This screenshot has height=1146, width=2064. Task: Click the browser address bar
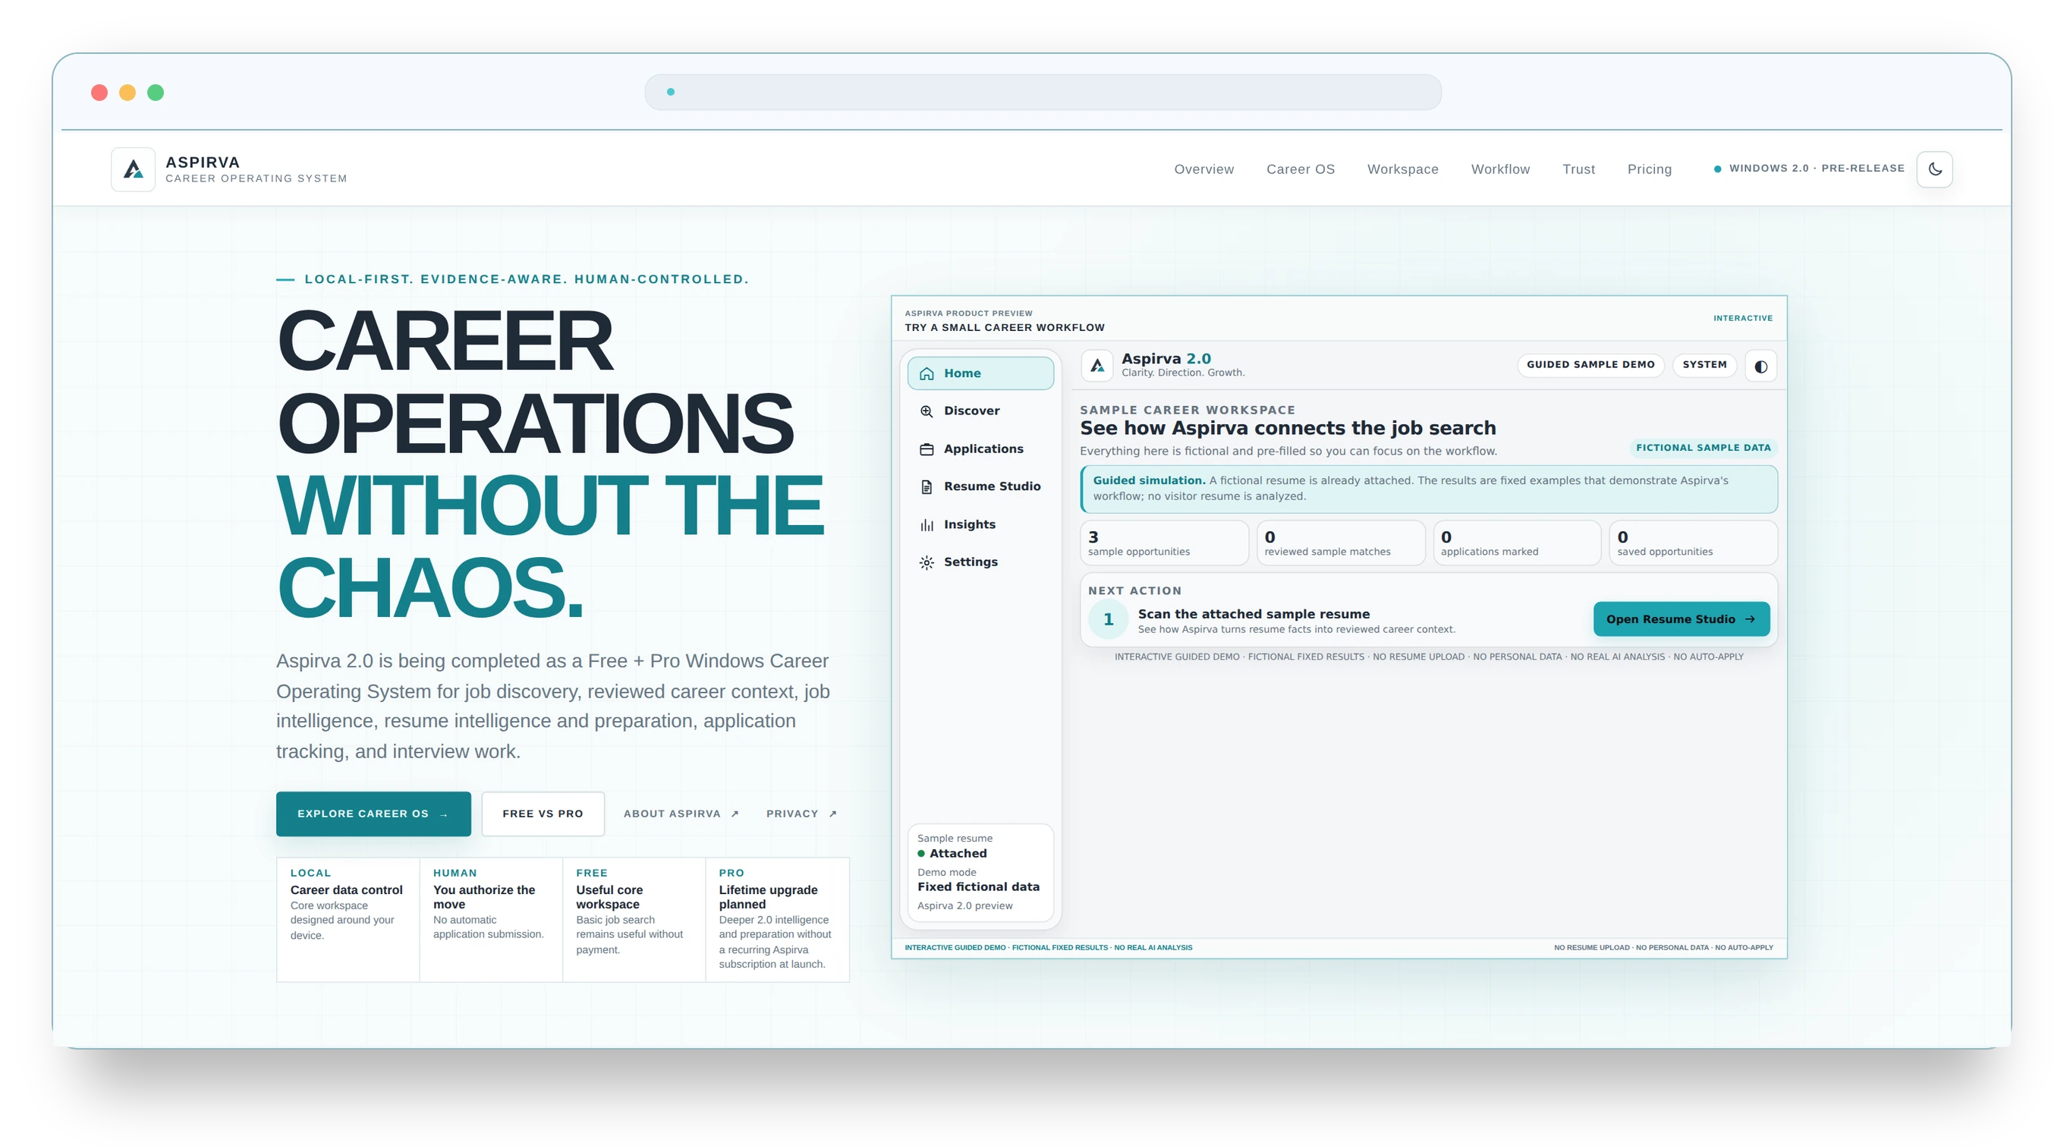[x=1043, y=92]
